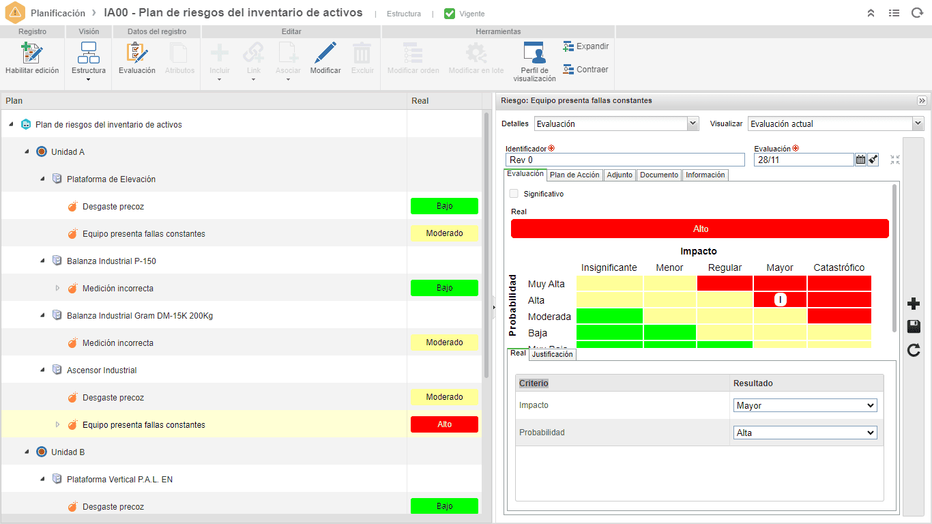Open the Impacto Mayor dropdown

tap(805, 405)
